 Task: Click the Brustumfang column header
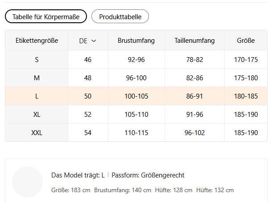[136, 41]
